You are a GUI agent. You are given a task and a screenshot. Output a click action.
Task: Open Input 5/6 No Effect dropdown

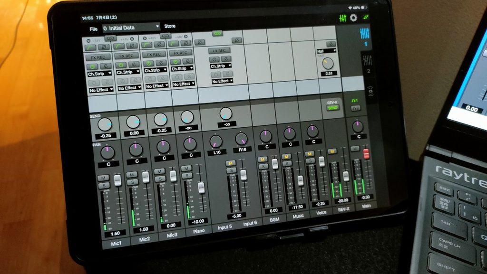point(222,82)
